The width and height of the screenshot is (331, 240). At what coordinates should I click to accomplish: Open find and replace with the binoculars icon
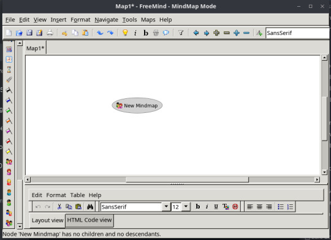[90, 207]
